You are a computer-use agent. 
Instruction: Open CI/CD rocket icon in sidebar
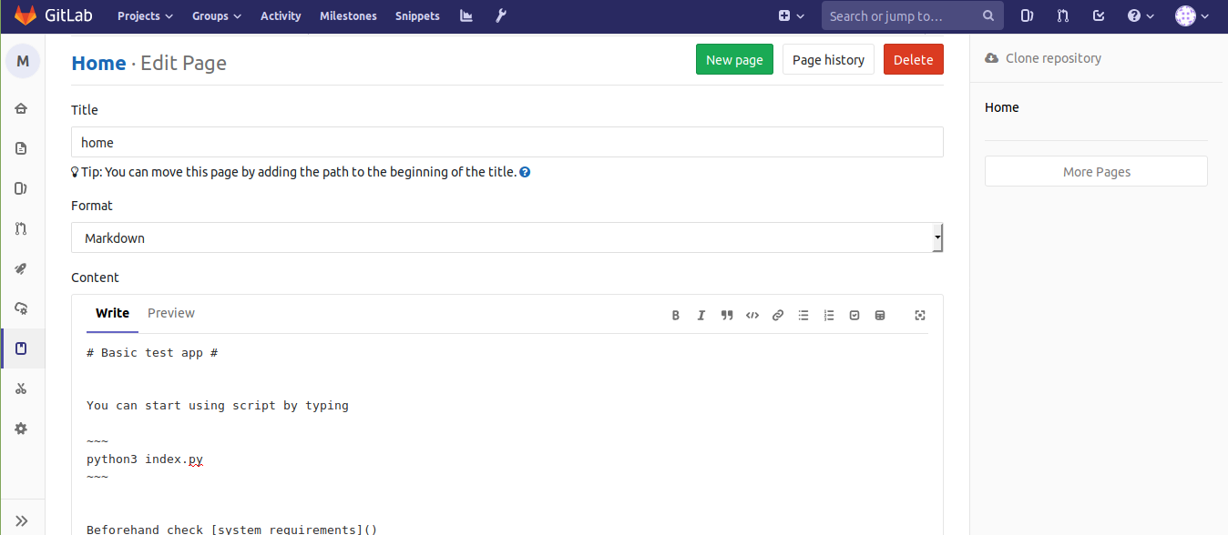click(22, 268)
